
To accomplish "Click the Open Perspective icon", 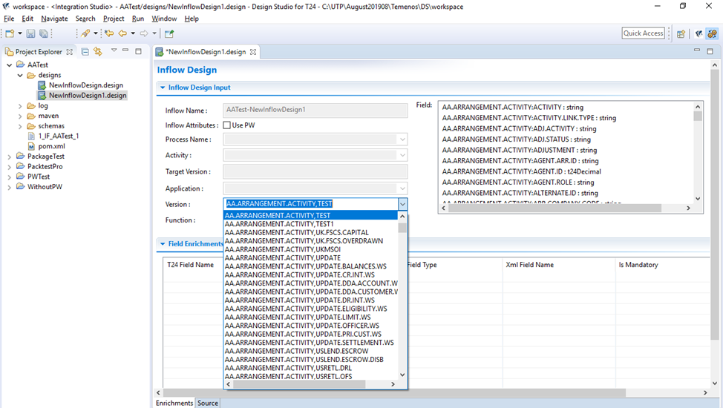I will [x=681, y=33].
